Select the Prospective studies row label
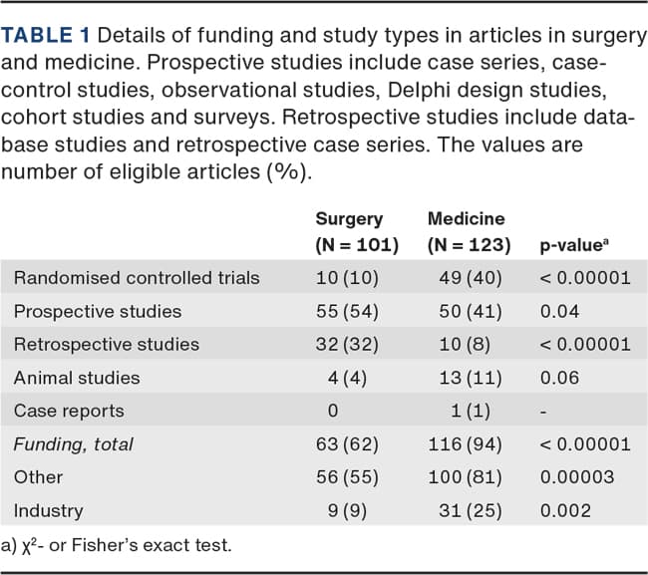Viewport: 648px width, 575px height. 98,311
